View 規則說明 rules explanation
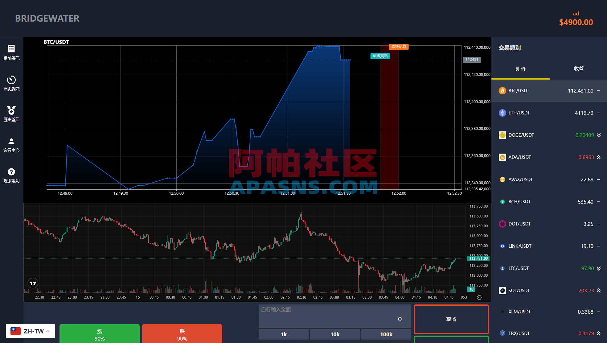Viewport: 607px width, 343px height. [x=11, y=175]
